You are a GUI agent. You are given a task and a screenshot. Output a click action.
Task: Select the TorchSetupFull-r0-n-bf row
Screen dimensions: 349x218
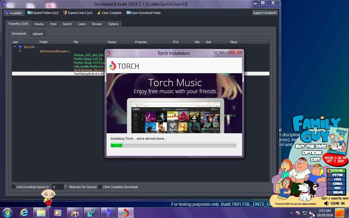pyautogui.click(x=140, y=74)
